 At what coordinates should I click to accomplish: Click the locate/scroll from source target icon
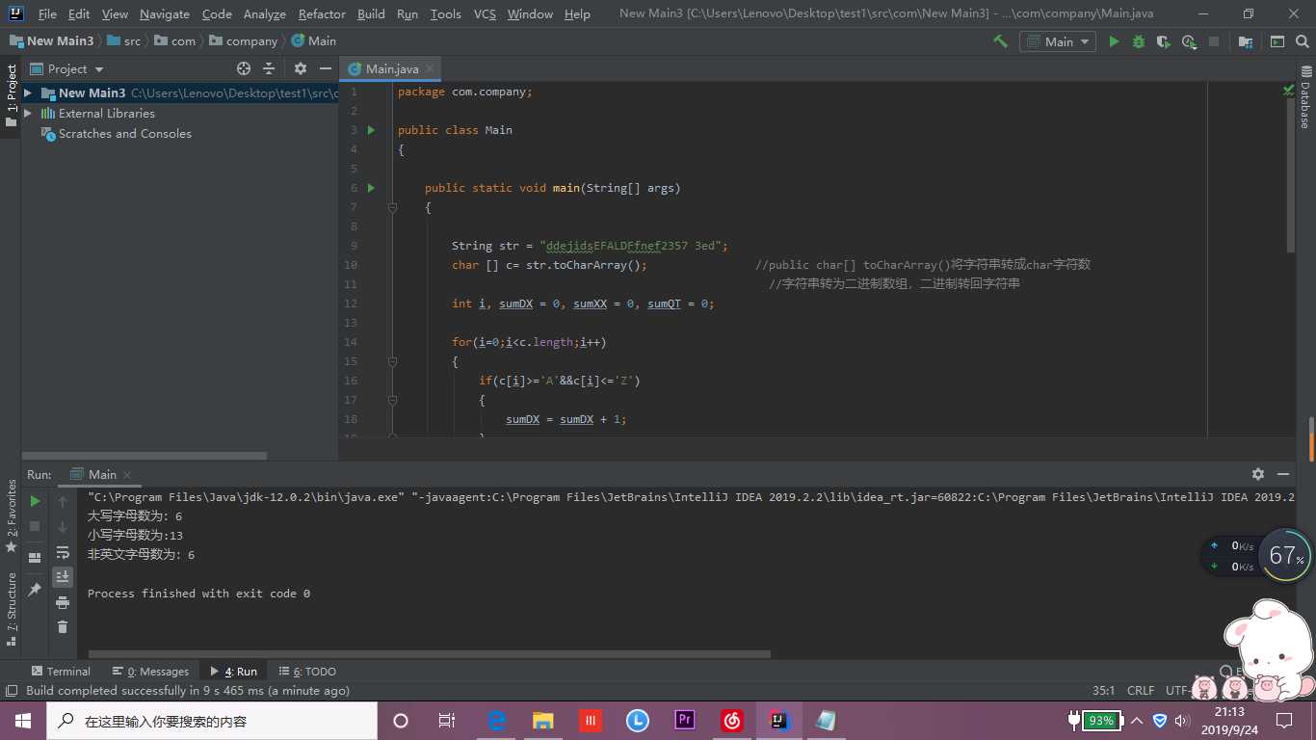(244, 69)
